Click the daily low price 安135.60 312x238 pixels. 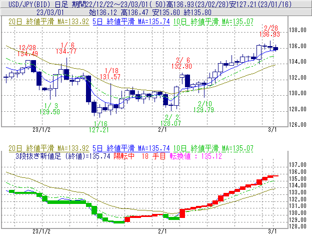pos(166,13)
